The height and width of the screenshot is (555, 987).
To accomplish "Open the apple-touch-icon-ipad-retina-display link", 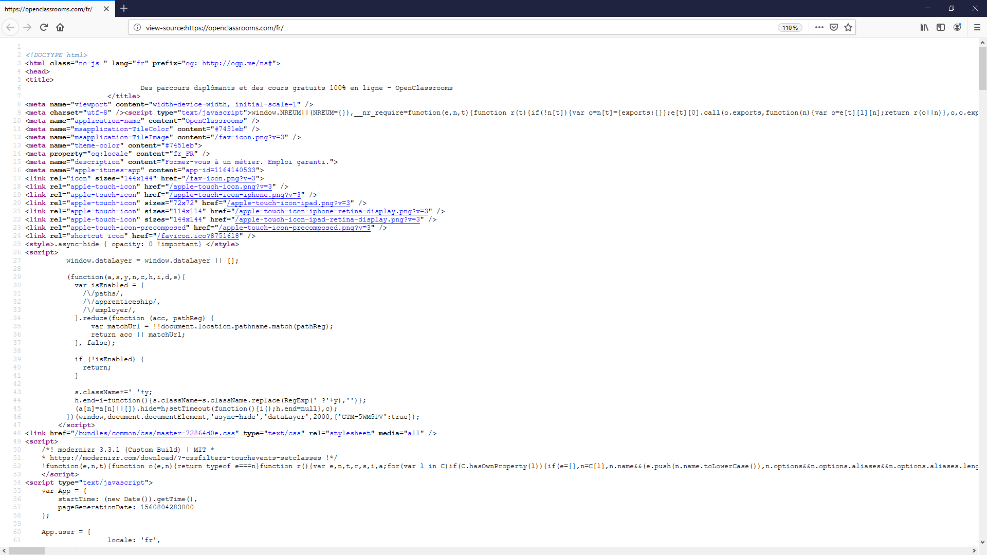I will point(327,219).
